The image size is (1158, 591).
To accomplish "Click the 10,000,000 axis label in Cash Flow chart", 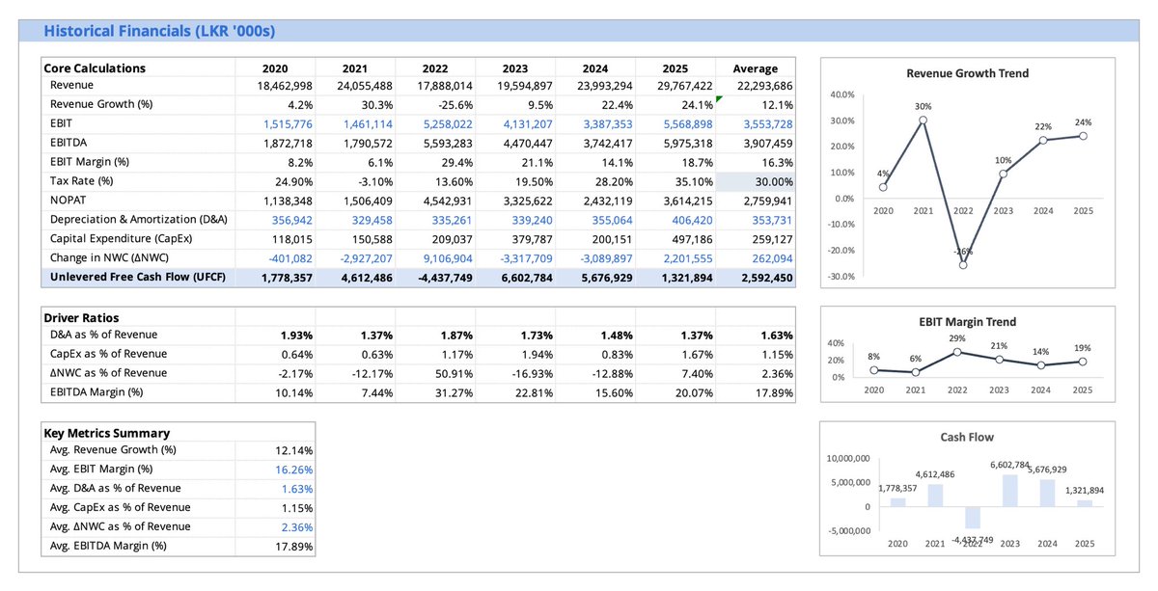I will 849,458.
